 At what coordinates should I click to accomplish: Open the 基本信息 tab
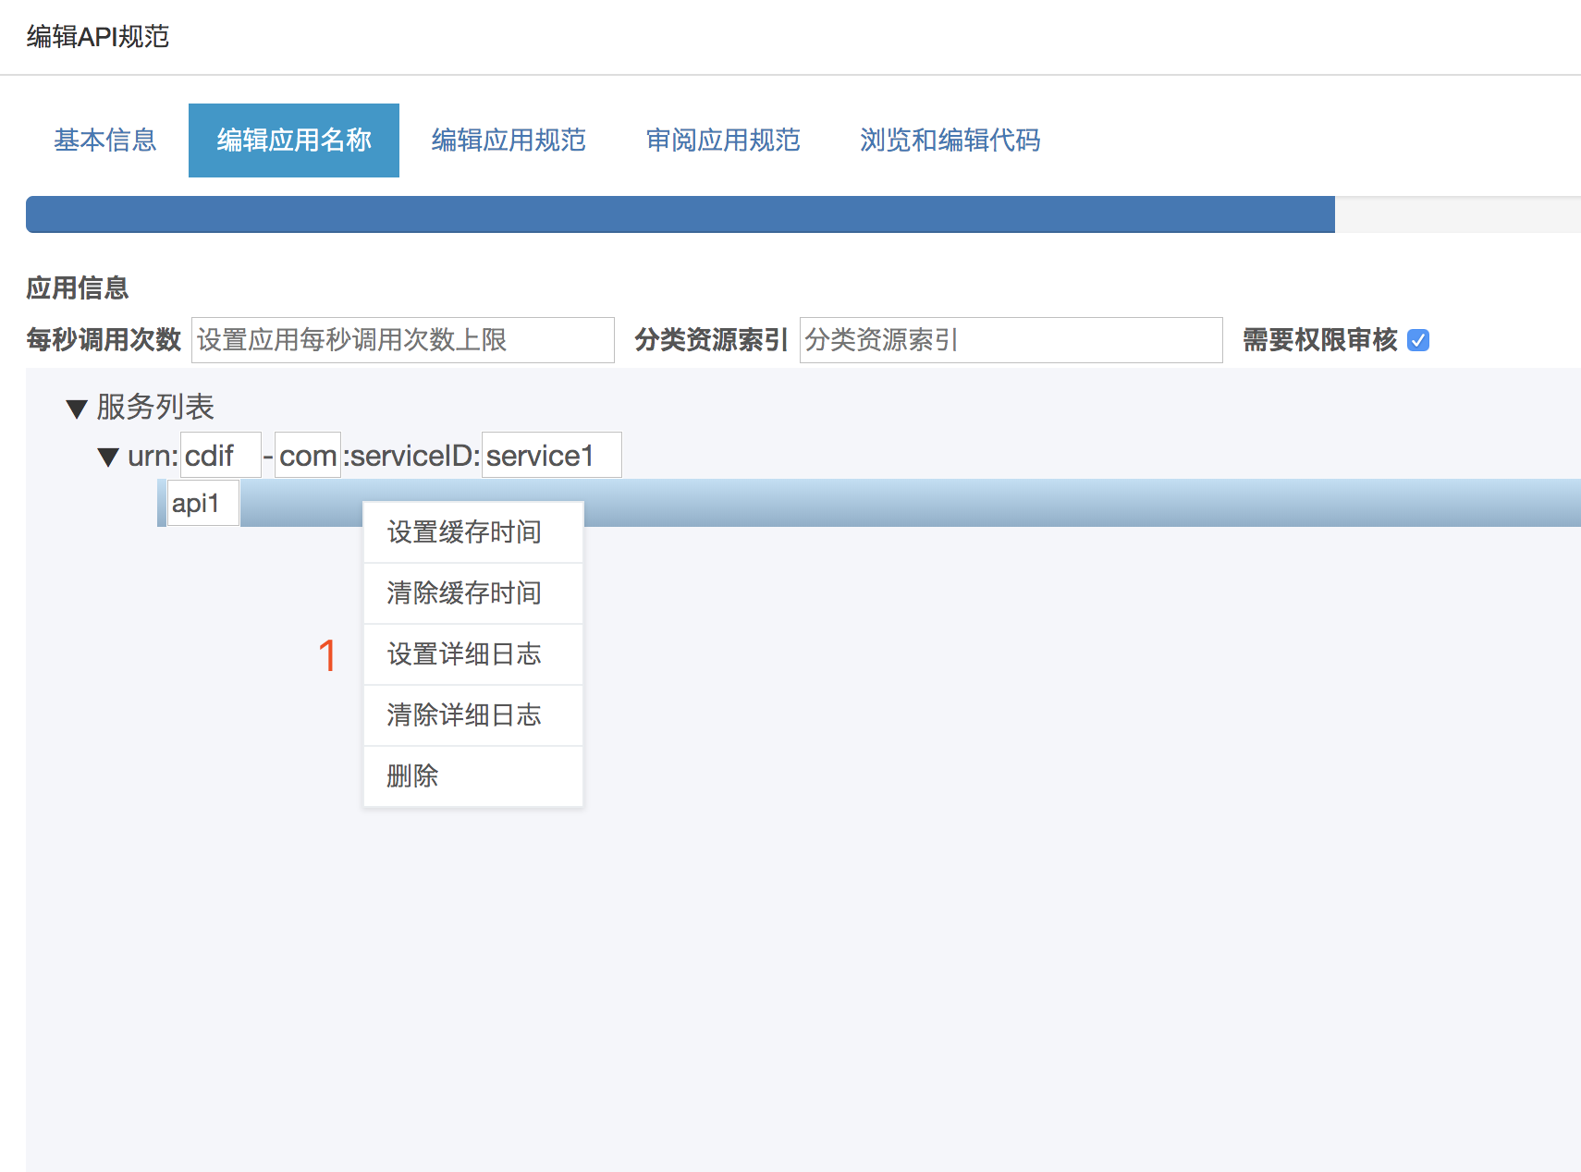tap(105, 140)
